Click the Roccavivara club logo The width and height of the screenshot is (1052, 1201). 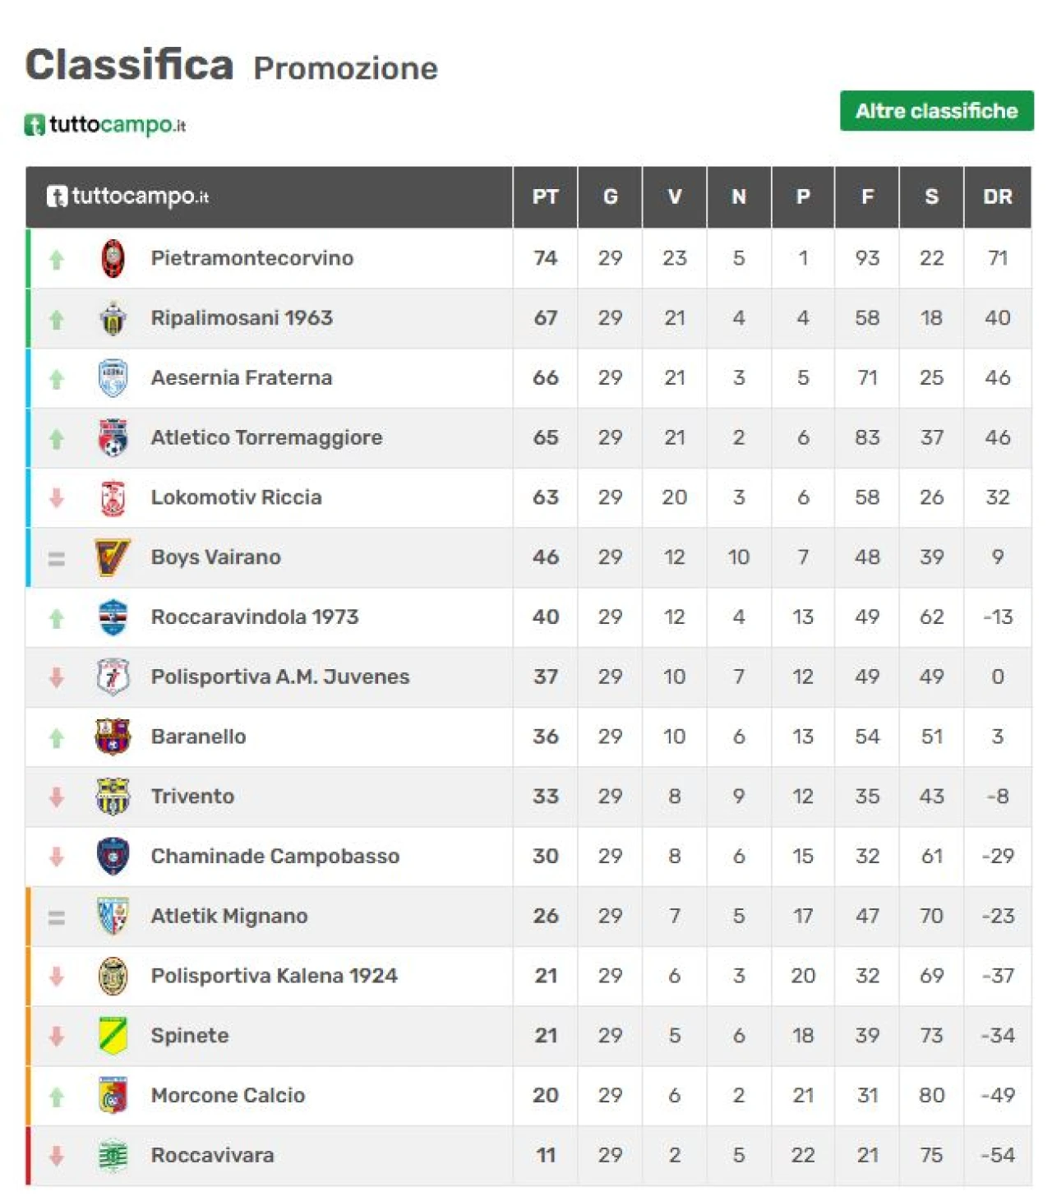(113, 1155)
